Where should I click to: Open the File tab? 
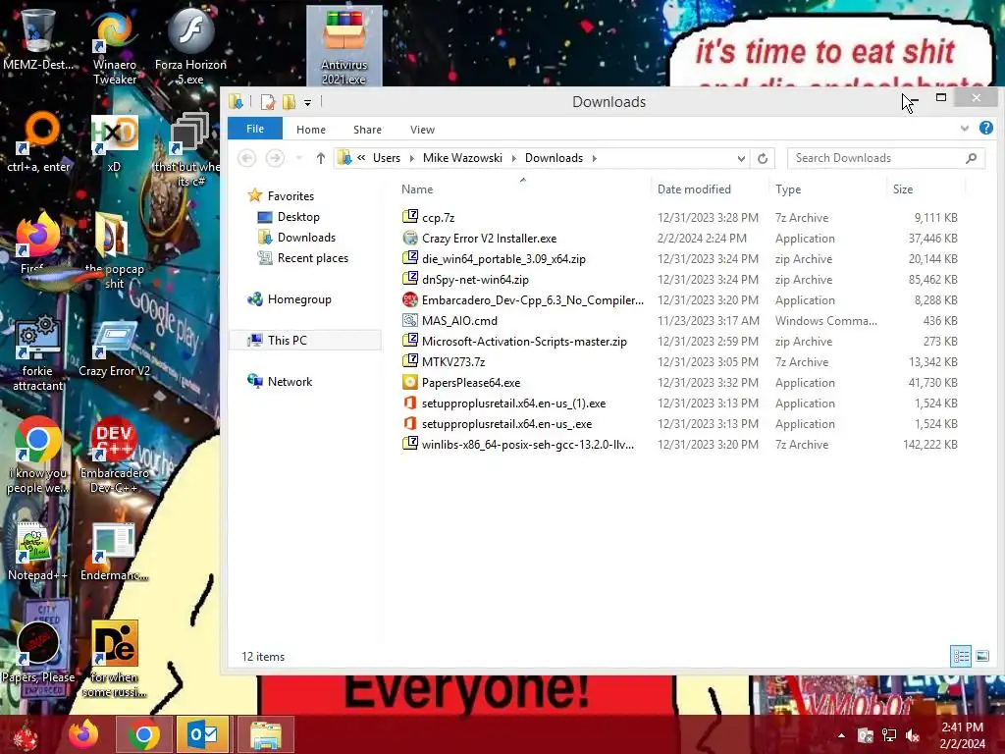[255, 129]
